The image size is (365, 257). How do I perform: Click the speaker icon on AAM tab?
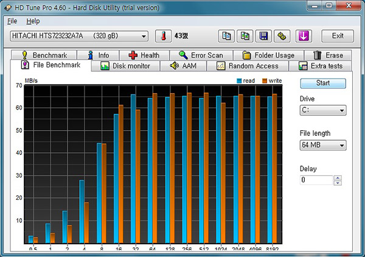174,66
